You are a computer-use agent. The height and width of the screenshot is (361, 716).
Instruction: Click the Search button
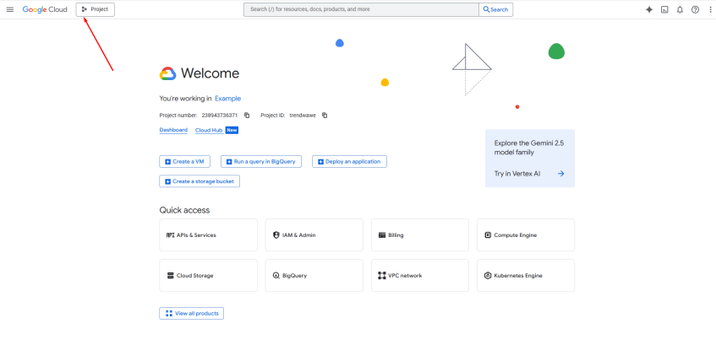pyautogui.click(x=495, y=9)
